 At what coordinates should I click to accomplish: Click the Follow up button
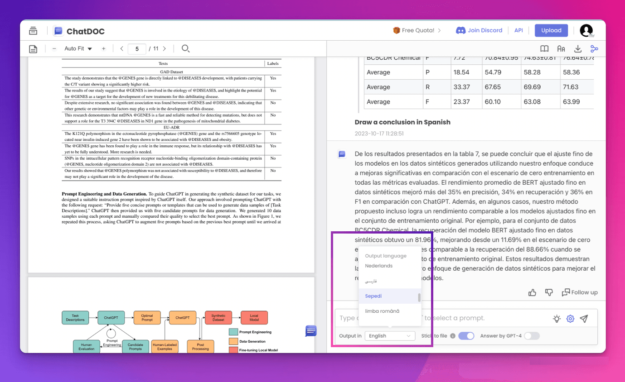[580, 292]
